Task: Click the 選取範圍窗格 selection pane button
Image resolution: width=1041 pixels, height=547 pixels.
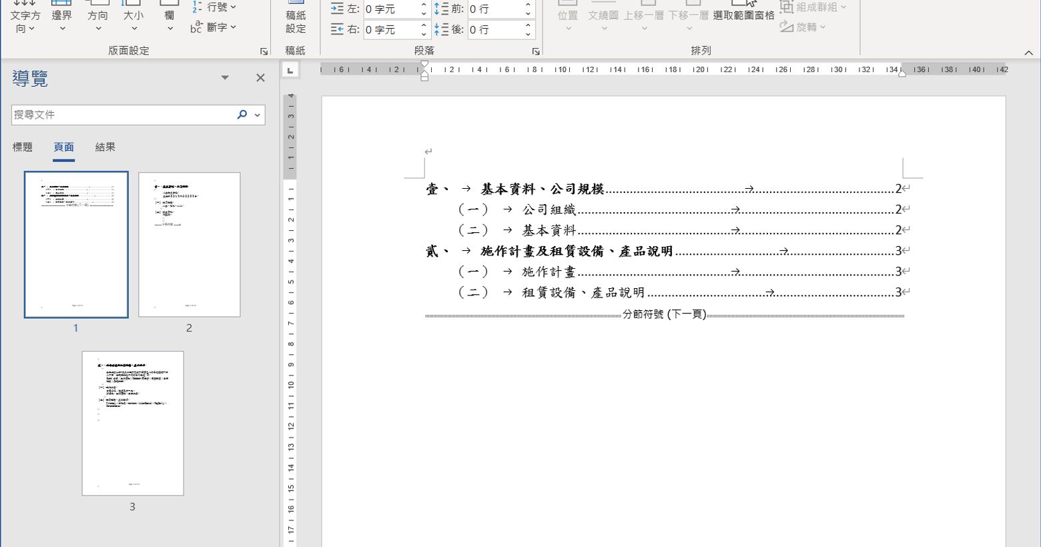Action: [x=743, y=15]
